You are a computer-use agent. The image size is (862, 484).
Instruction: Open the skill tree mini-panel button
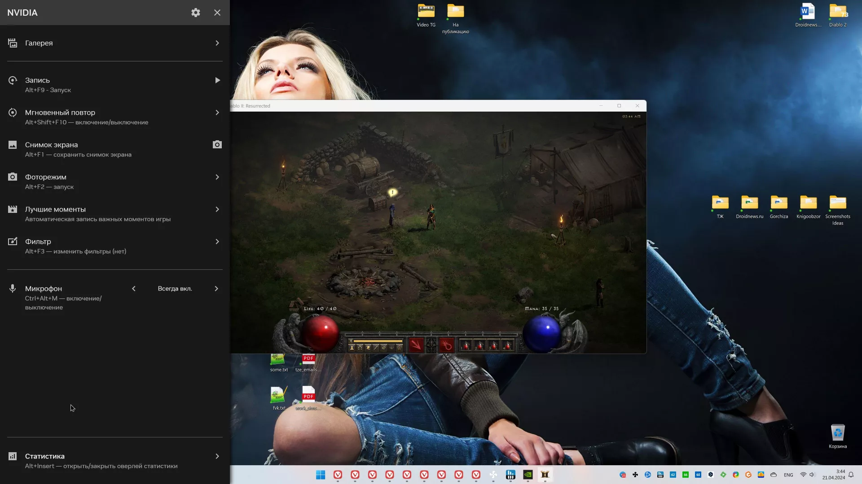click(x=360, y=347)
